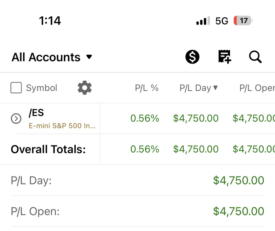Toggle the Symbol select-all checkbox
The height and width of the screenshot is (231, 275).
[16, 88]
